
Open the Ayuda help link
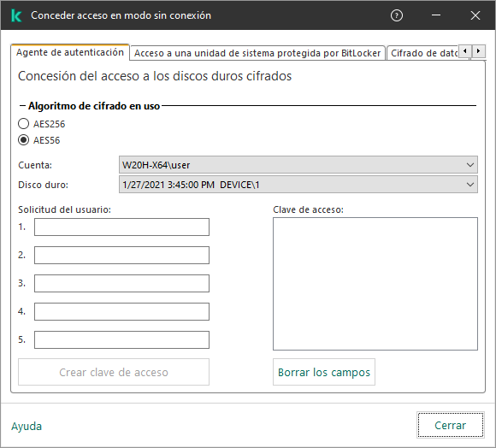27,426
